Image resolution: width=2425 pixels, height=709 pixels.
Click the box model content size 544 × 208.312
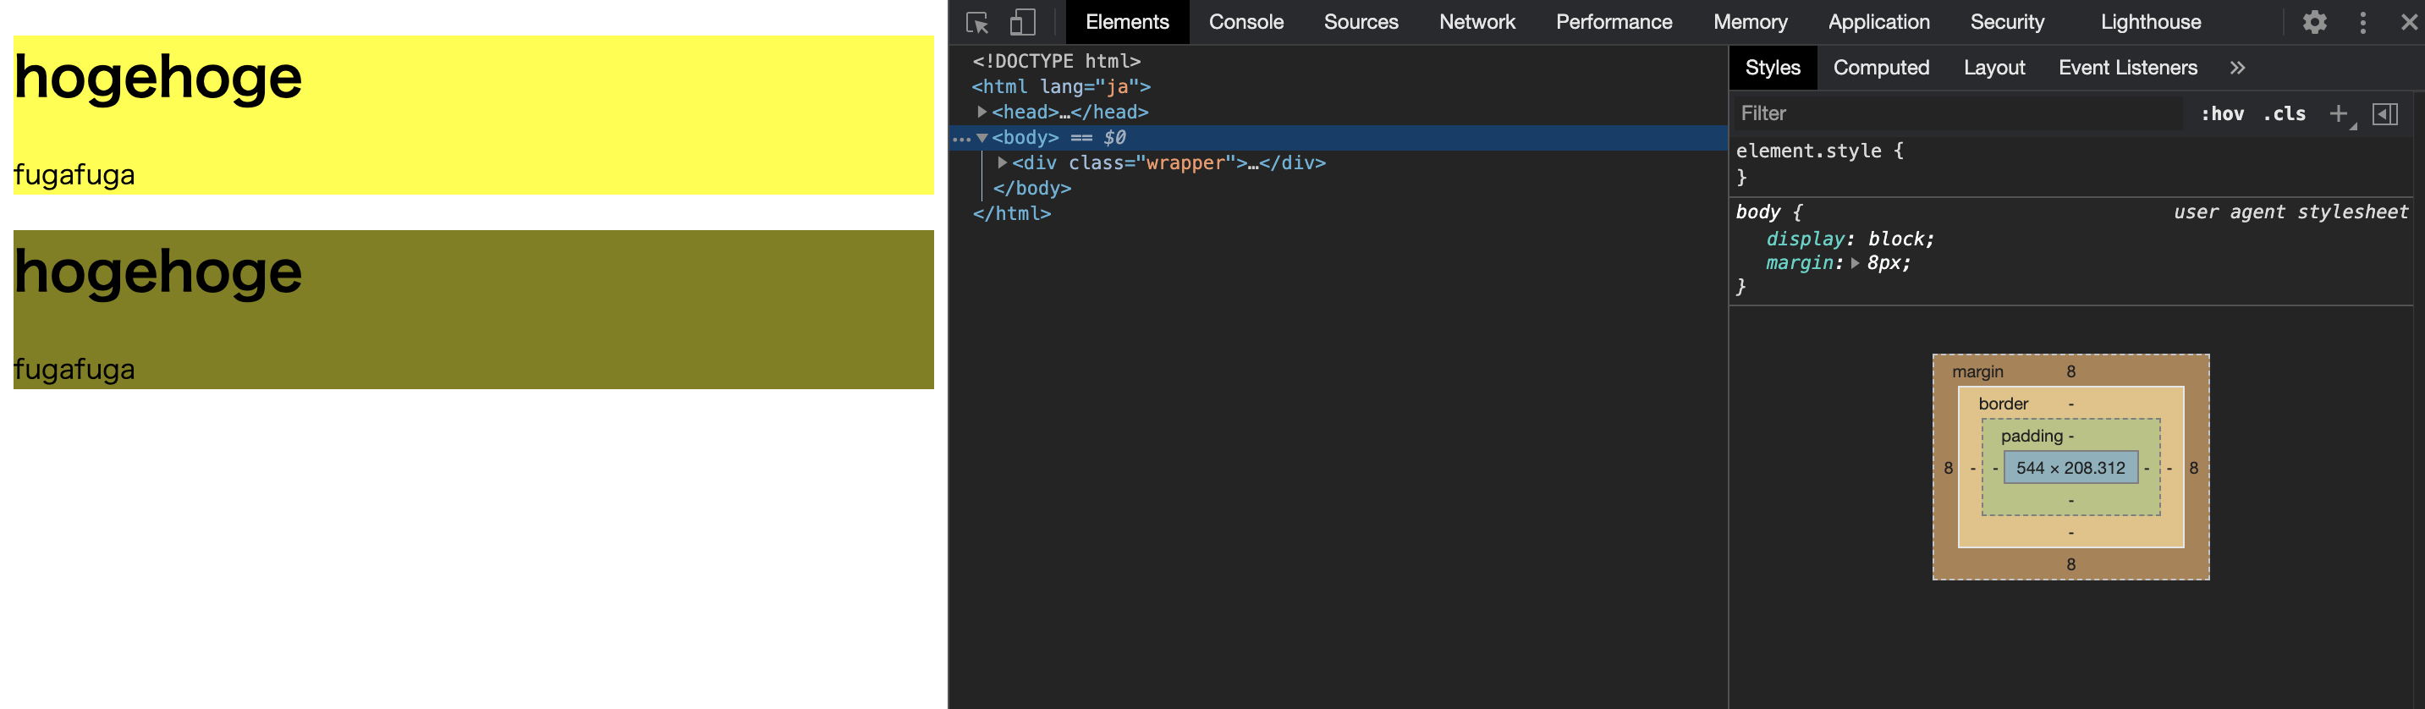[x=2070, y=468]
